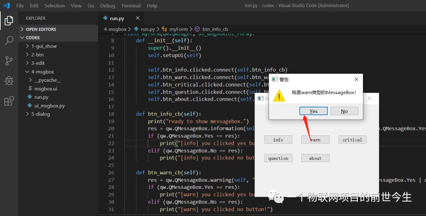Click the info button in Form window
426x216 pixels.
point(278,140)
